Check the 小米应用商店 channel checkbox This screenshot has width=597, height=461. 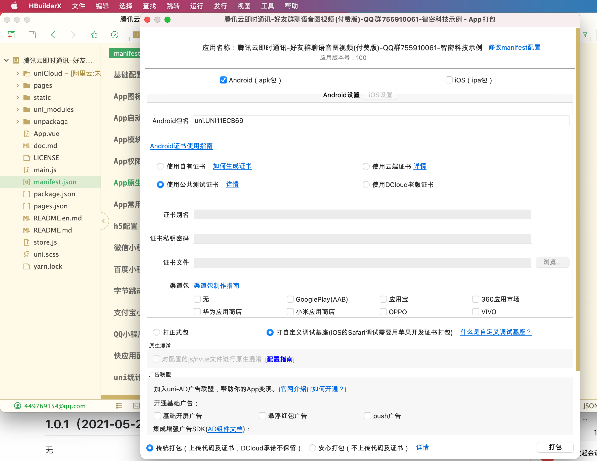290,312
